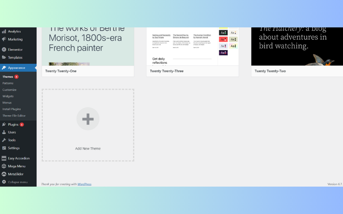This screenshot has width=343, height=214.
Task: Click the Mega Menu cube icon
Action: (4, 166)
